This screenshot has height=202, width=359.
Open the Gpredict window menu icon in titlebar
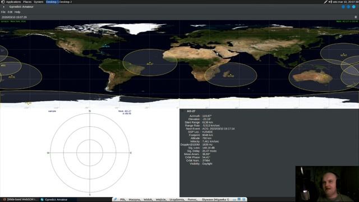tap(4, 7)
